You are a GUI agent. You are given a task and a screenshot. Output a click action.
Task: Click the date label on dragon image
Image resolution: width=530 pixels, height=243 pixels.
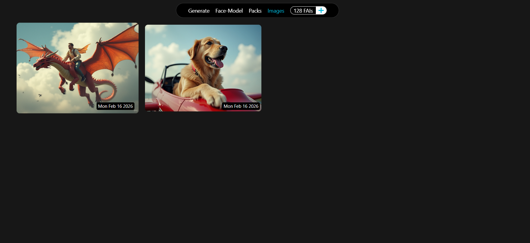click(116, 106)
